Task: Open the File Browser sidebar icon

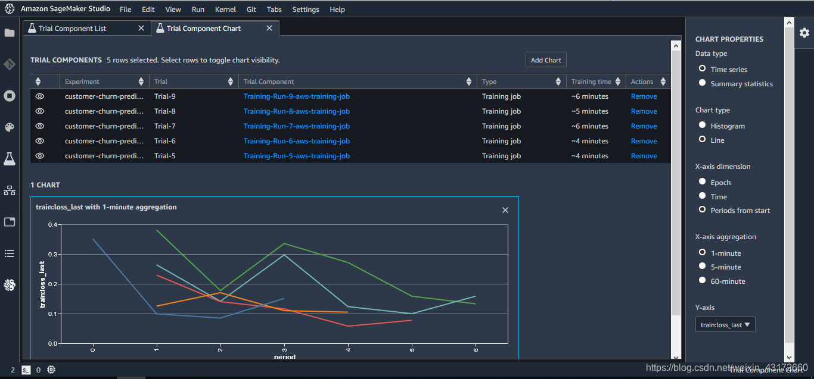Action: coord(10,33)
